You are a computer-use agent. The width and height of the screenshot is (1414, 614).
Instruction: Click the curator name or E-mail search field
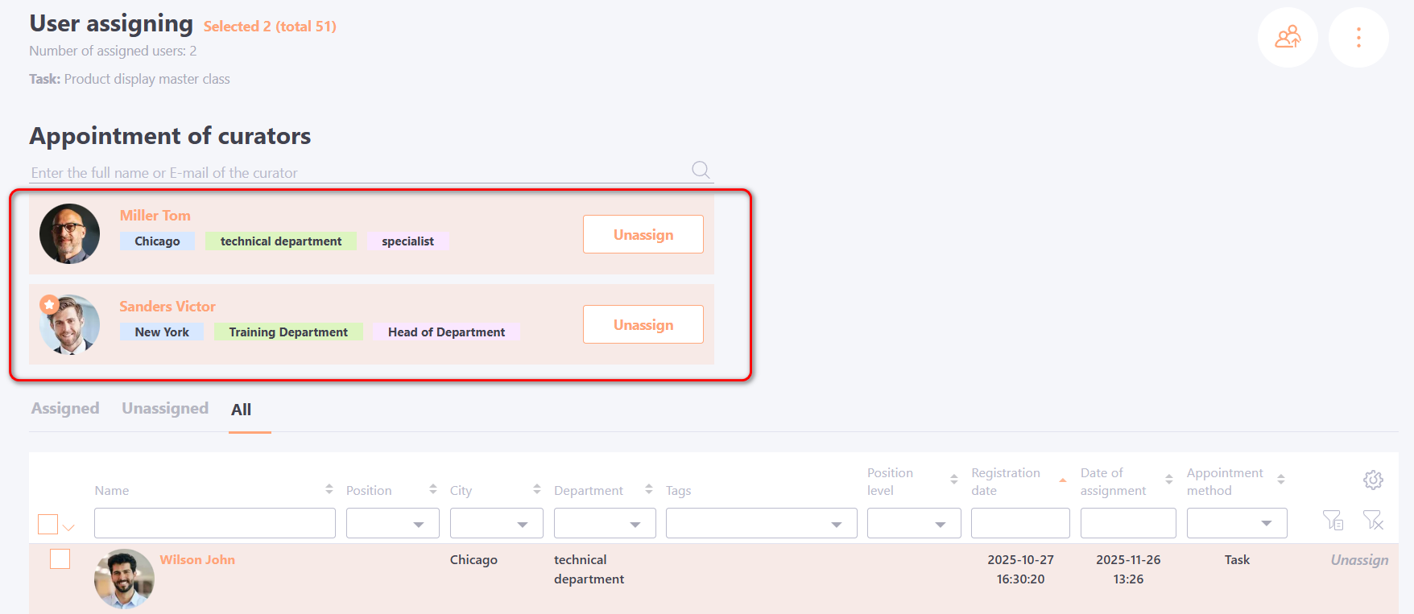pyautogui.click(x=354, y=172)
